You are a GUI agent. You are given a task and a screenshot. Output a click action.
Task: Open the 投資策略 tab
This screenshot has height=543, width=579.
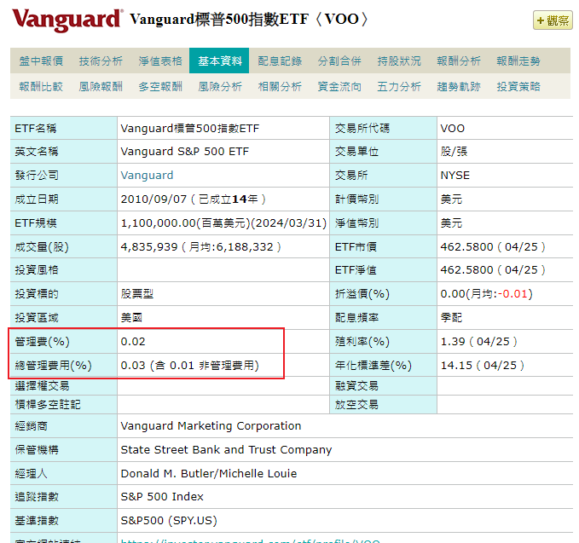coord(518,87)
